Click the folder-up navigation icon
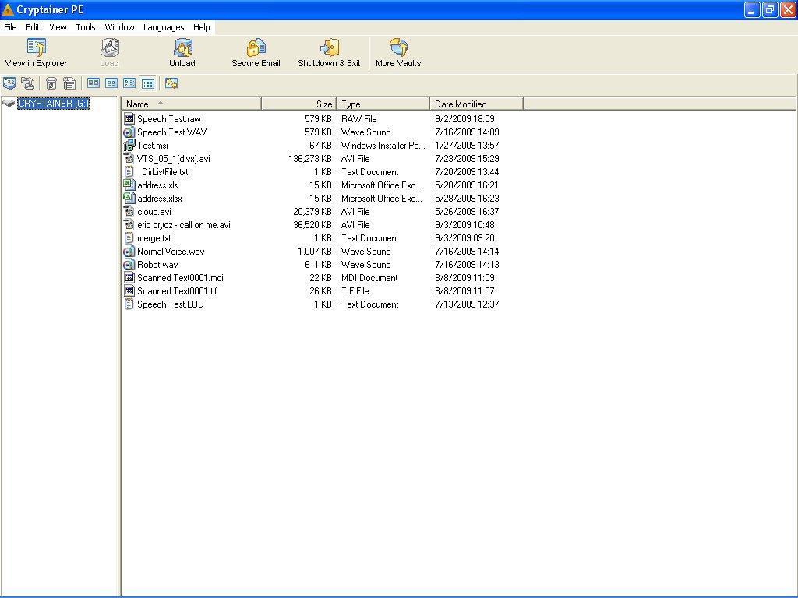798x598 pixels. click(27, 83)
